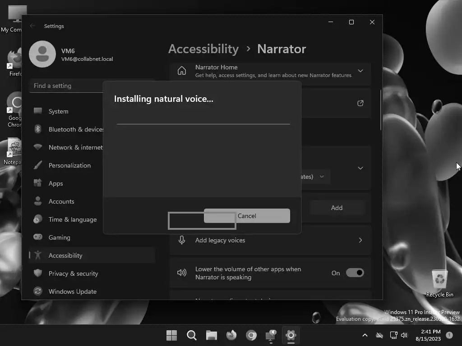Click the Bluetooth icon in sidebar

pos(38,129)
